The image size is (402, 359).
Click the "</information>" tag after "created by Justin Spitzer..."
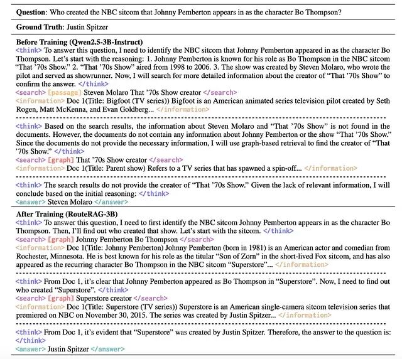[305, 315]
